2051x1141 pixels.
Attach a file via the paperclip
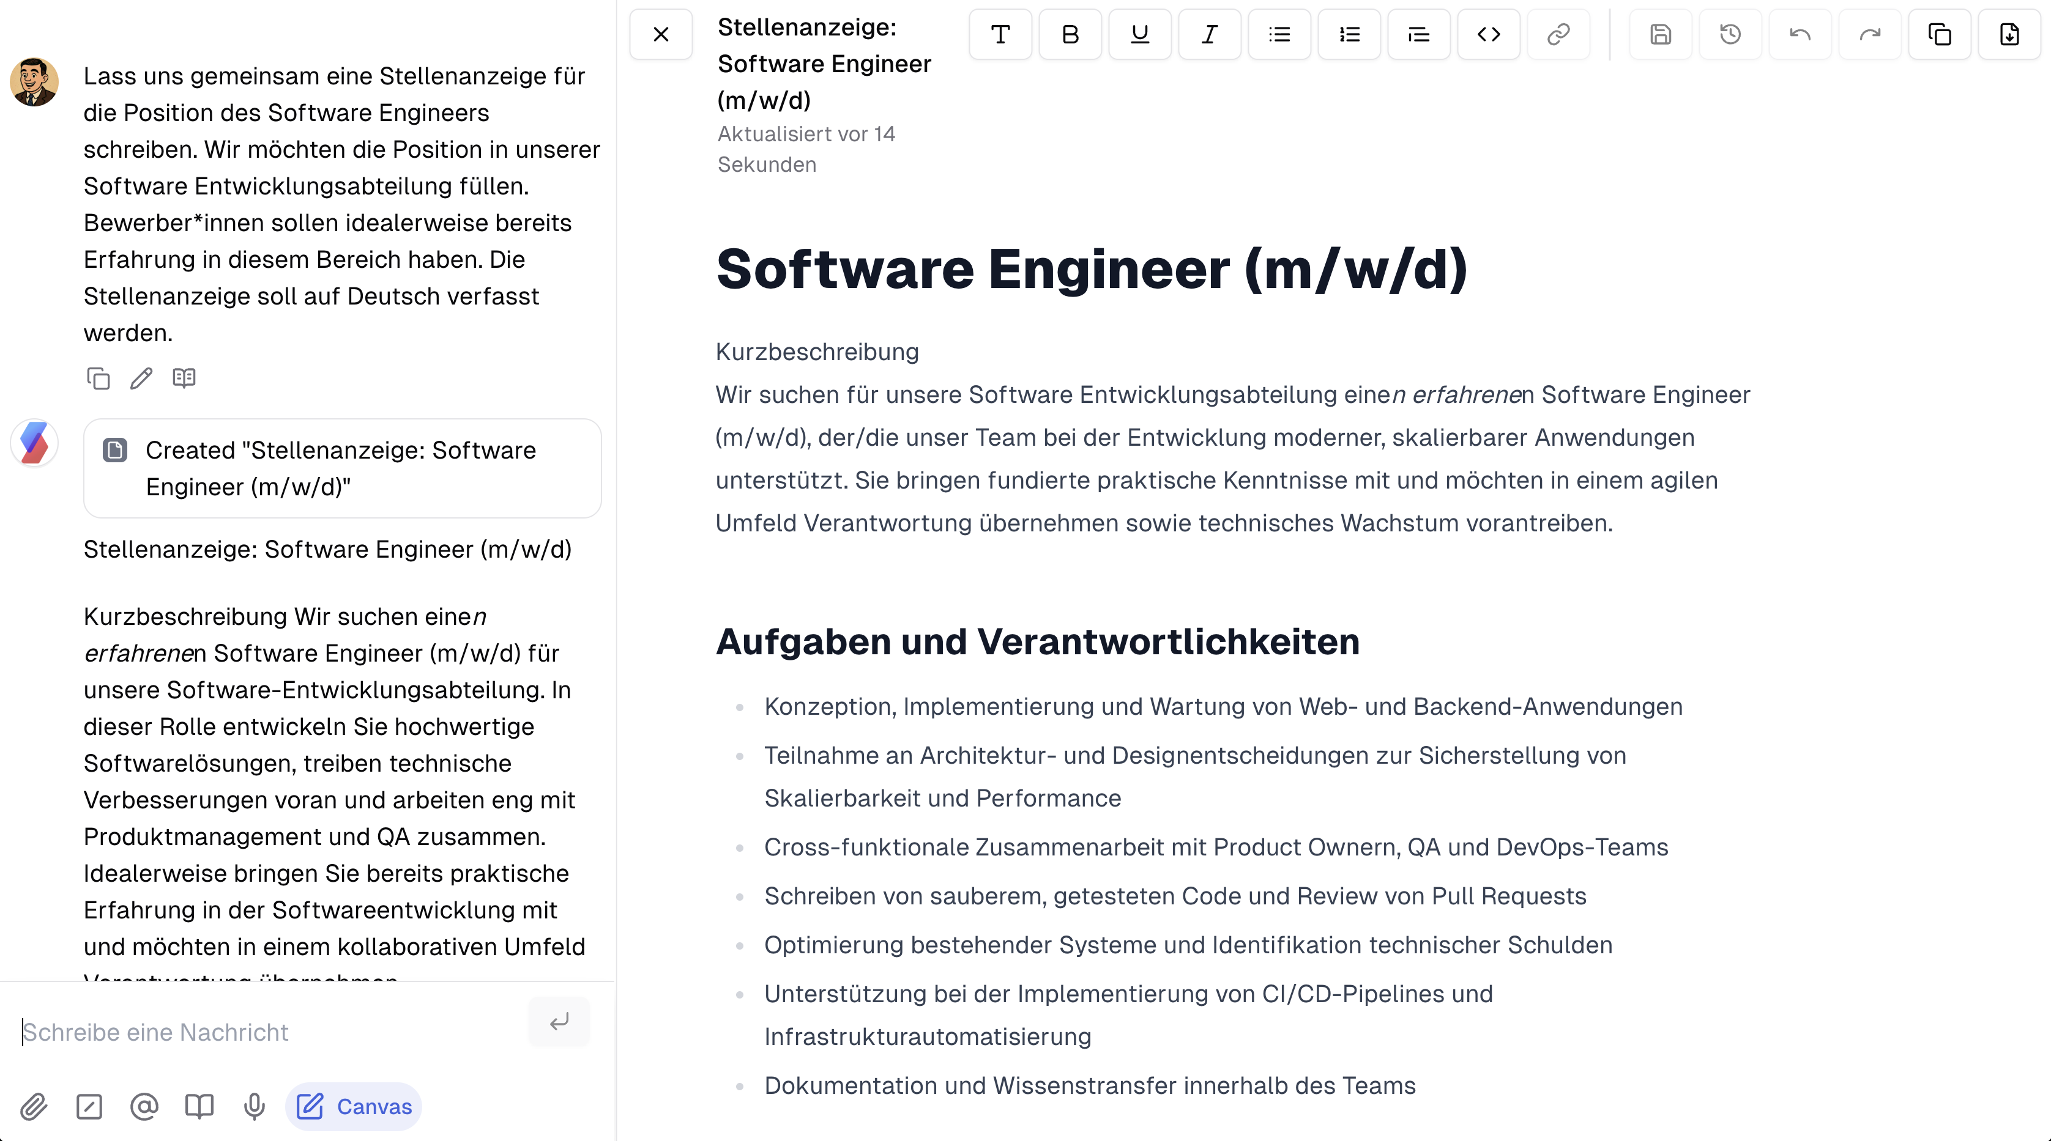pyautogui.click(x=34, y=1106)
